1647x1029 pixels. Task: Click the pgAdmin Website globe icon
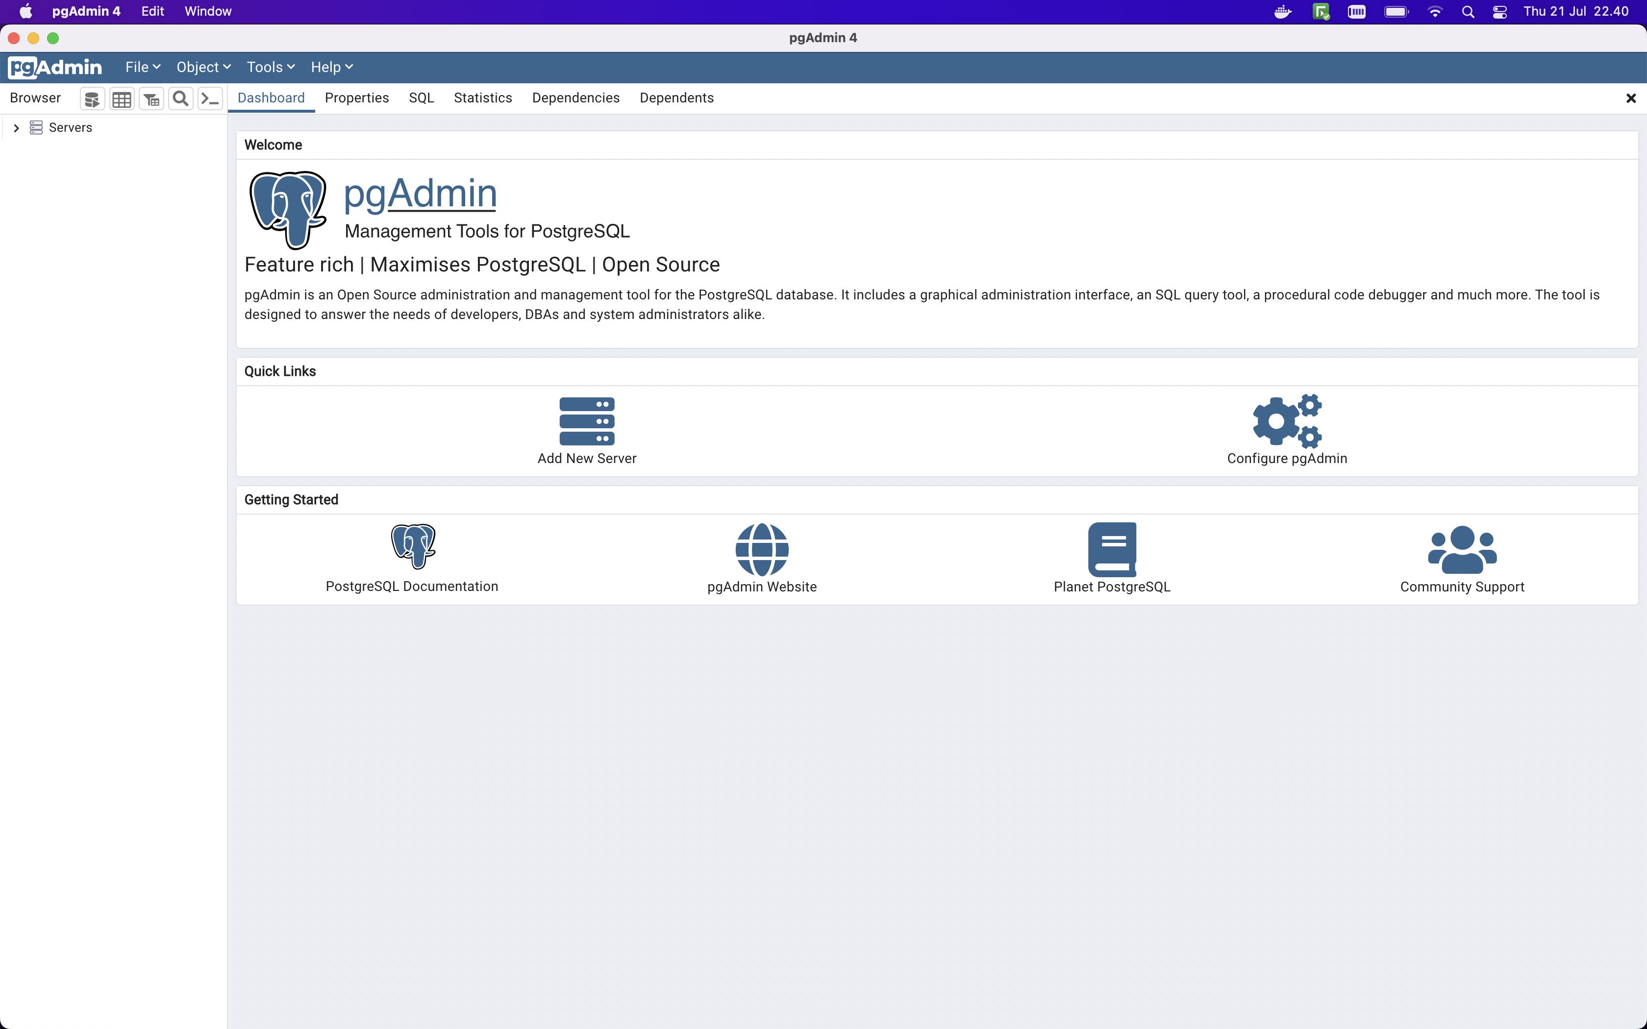(x=762, y=548)
